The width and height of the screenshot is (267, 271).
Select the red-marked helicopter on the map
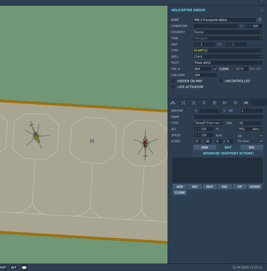click(x=145, y=143)
